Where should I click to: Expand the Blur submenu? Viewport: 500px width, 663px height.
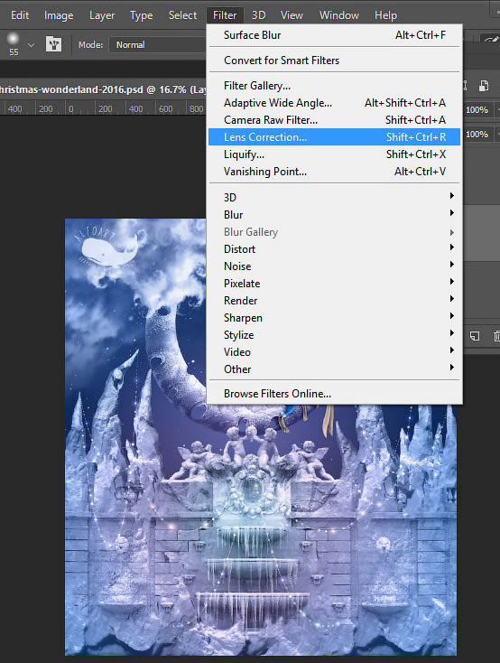[334, 214]
